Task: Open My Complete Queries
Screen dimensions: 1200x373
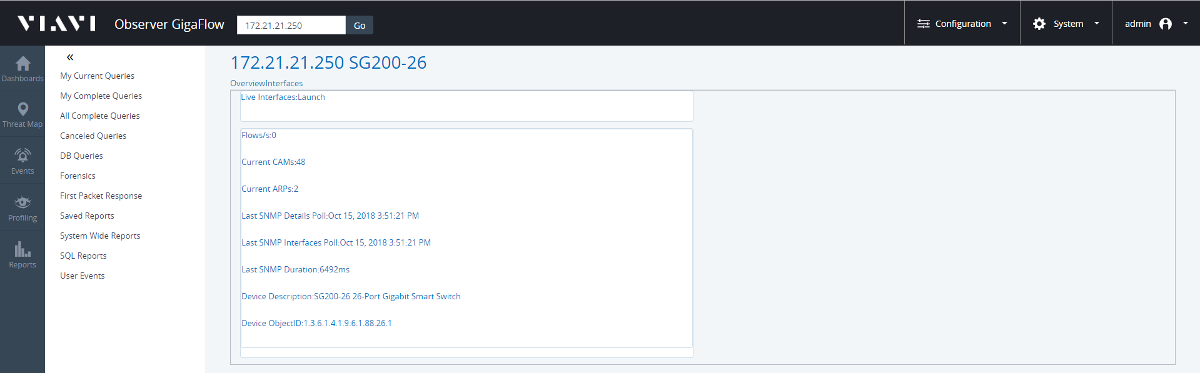Action: pos(101,96)
